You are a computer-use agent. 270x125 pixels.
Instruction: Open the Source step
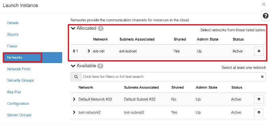point(13,34)
